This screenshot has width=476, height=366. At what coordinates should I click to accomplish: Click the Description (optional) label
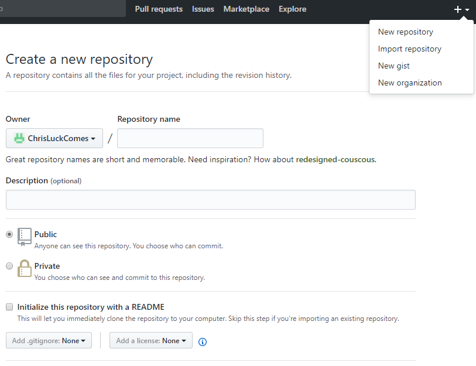click(x=43, y=180)
